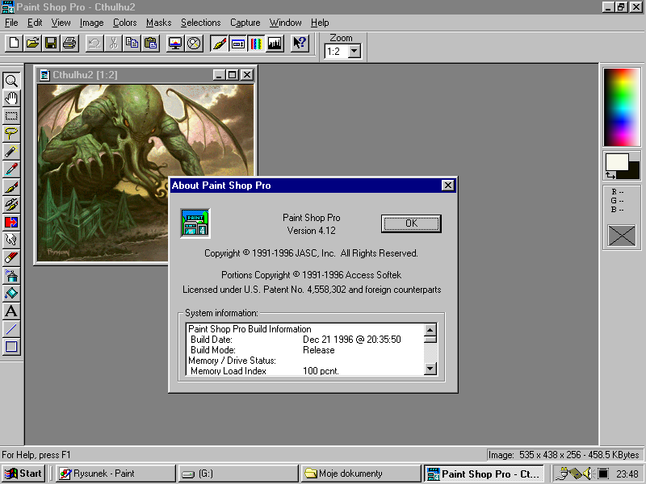Screen dimensions: 646x484
Task: Toggle the Histogram window button
Action: point(275,43)
